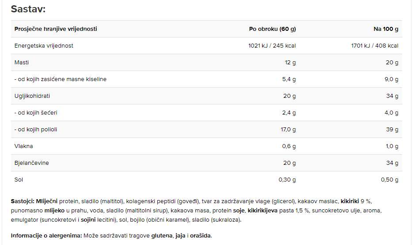Select the Vlakna row label

(23, 146)
